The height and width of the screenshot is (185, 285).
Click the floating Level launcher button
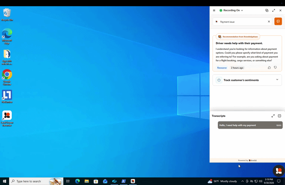pyautogui.click(x=279, y=171)
